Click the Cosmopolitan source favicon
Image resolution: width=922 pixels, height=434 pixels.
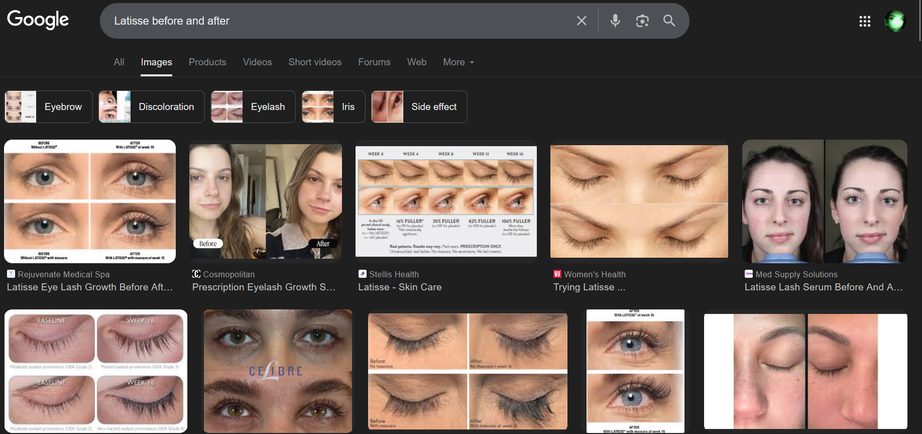coord(196,274)
